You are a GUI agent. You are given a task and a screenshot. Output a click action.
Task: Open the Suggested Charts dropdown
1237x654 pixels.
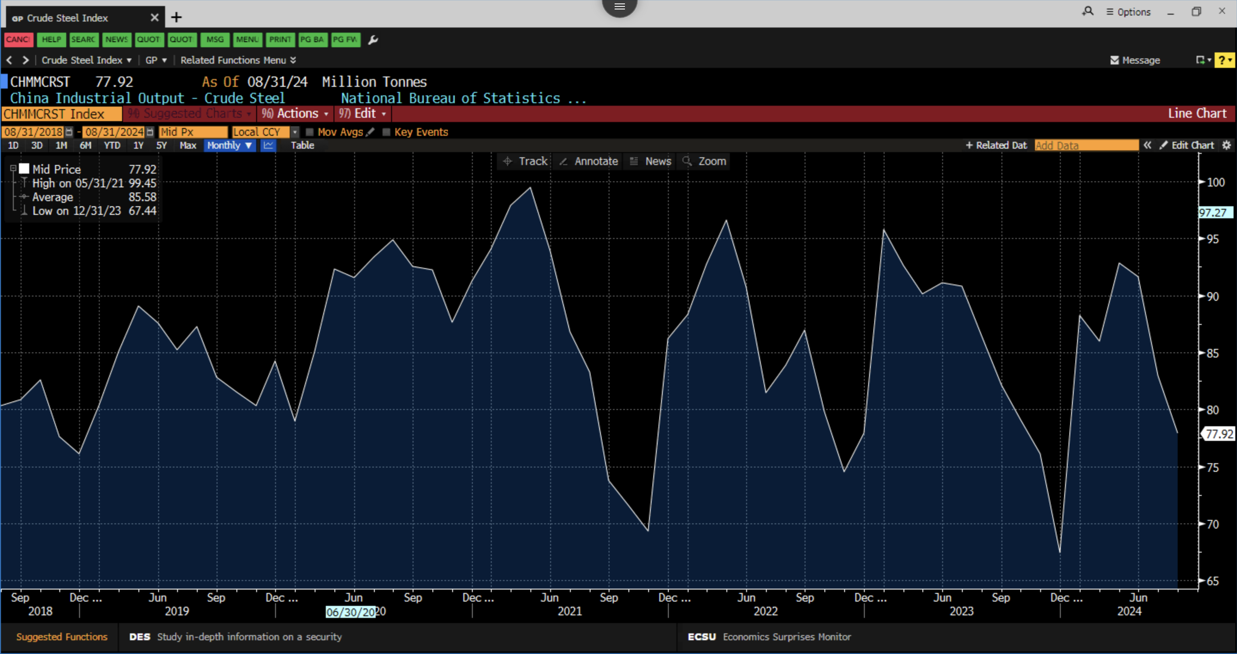189,114
